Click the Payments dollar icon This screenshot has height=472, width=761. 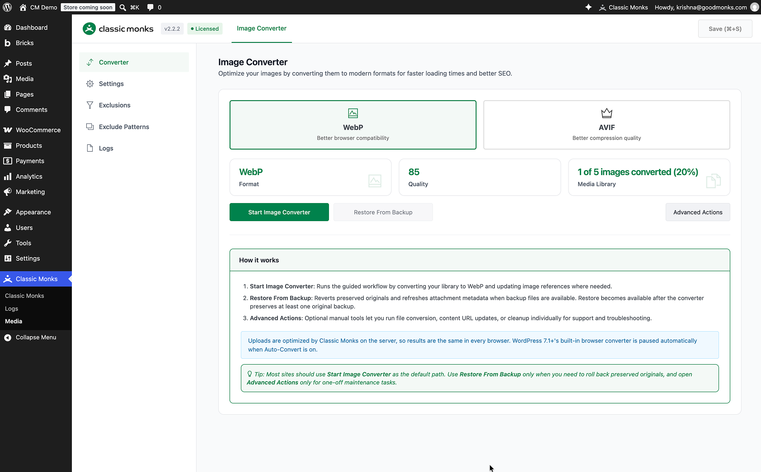[x=8, y=161]
